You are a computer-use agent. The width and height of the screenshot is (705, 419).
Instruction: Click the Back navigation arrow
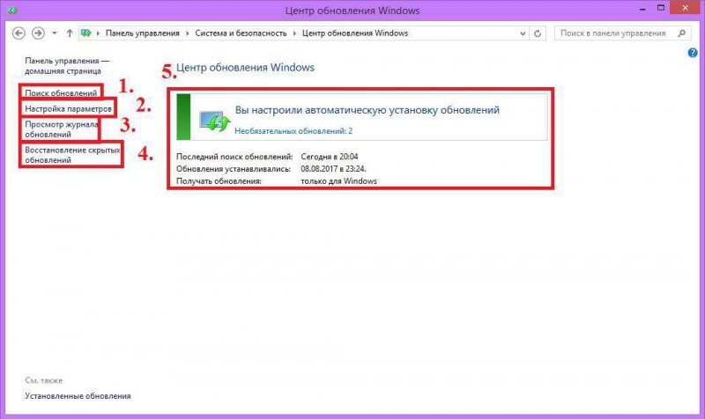coord(19,33)
